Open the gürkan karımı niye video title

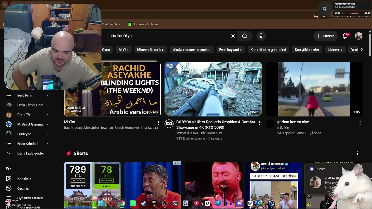click(293, 122)
